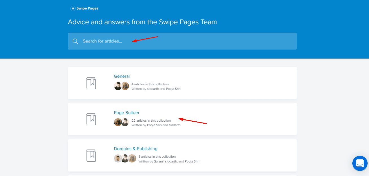
Task: Click second author avatar under Page Builder
Action: click(125, 122)
